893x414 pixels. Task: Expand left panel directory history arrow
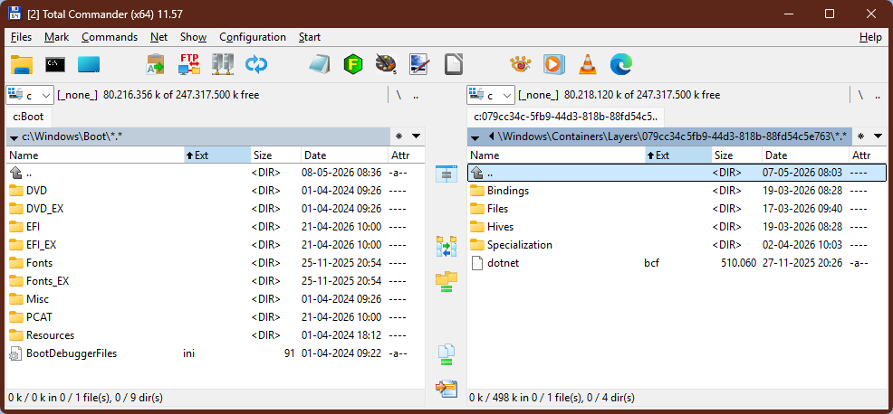click(417, 136)
